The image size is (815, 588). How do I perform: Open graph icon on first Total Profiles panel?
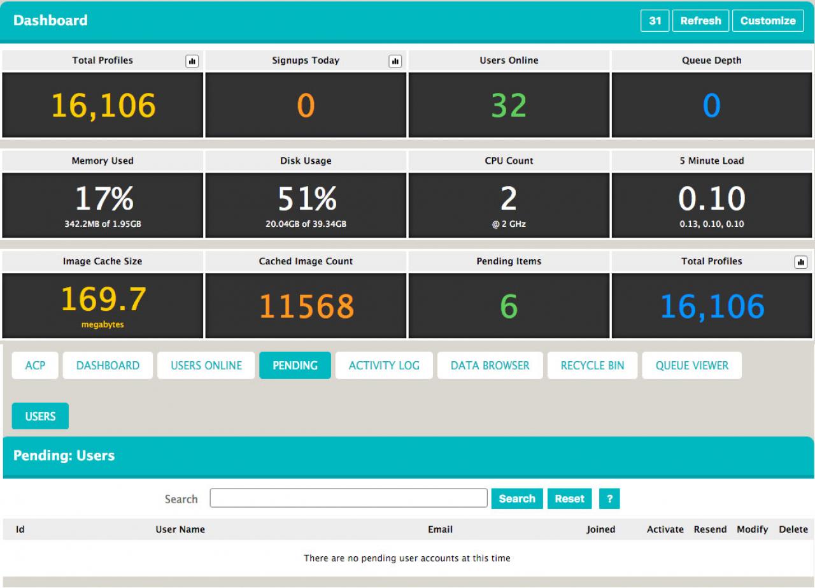(x=192, y=61)
